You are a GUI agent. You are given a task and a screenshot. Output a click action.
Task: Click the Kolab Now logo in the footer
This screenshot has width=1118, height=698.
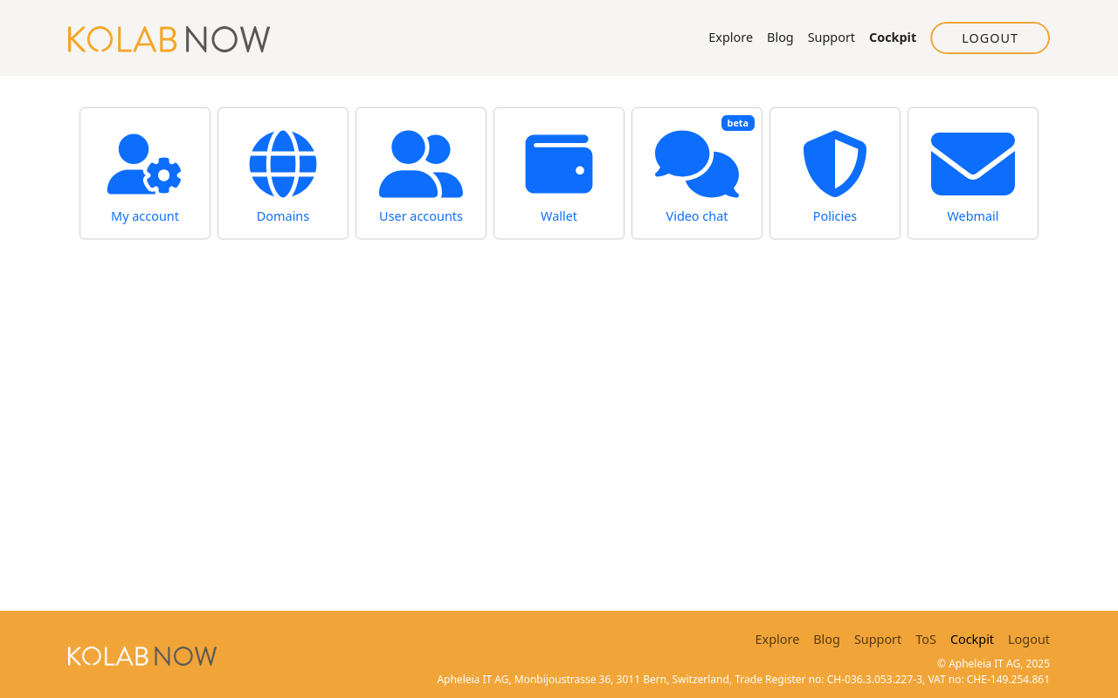coord(142,655)
